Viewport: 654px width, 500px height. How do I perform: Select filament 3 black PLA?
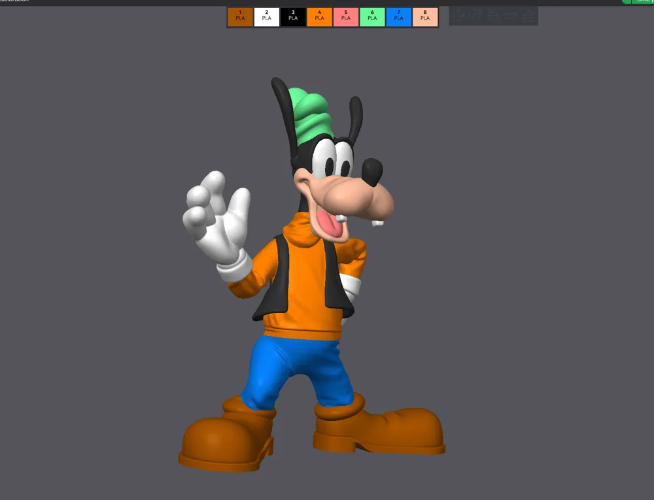click(293, 16)
